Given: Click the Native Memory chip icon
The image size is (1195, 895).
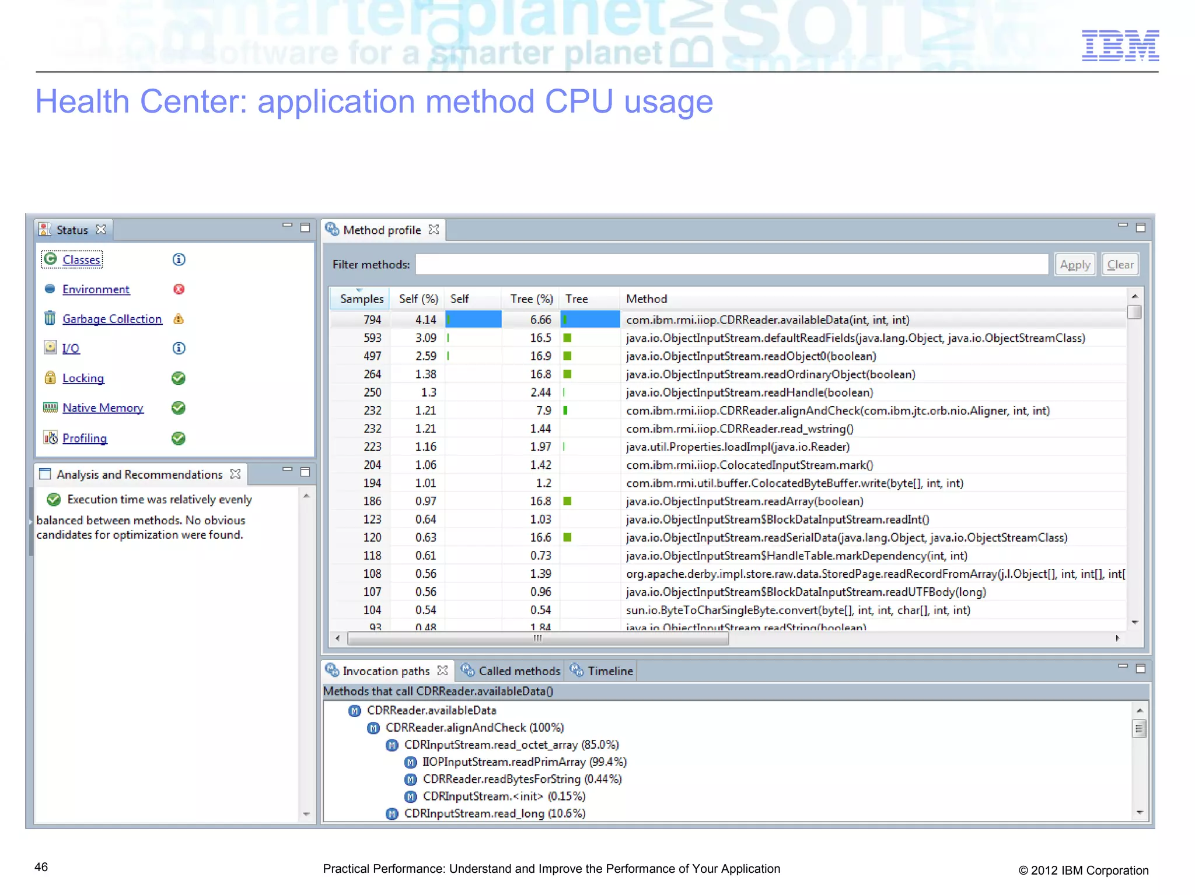Looking at the screenshot, I should [50, 407].
